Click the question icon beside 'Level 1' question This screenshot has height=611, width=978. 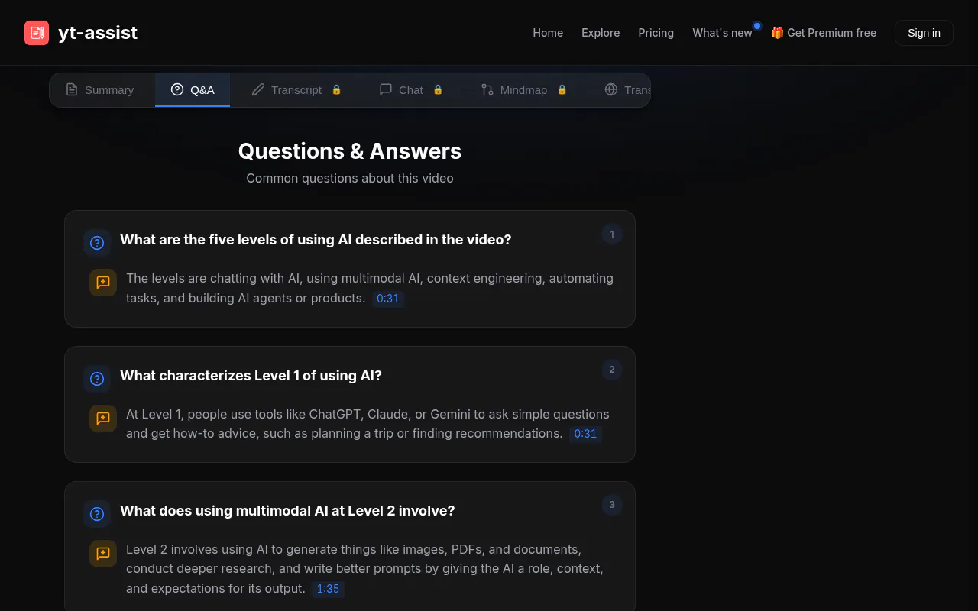[97, 379]
